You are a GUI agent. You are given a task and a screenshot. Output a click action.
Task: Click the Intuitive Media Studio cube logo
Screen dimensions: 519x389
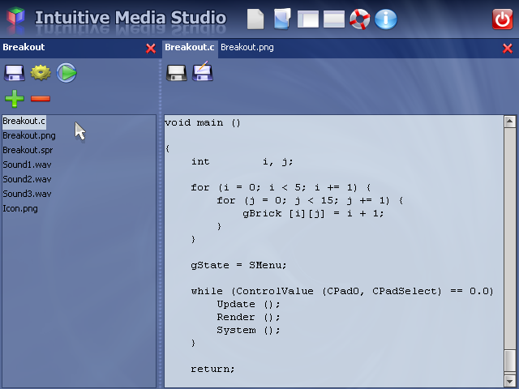coord(15,17)
